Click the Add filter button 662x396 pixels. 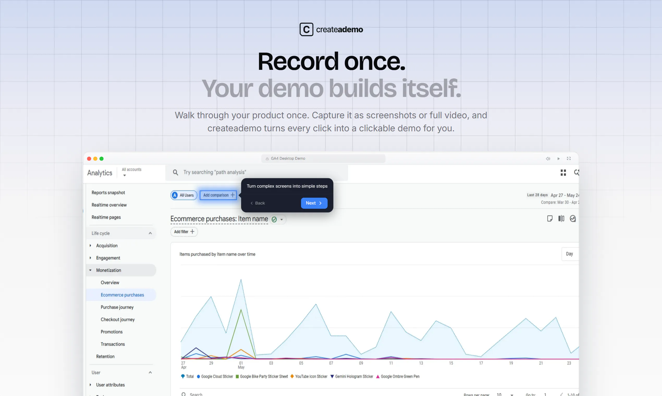184,232
